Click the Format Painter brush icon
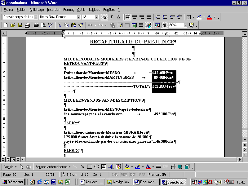 pos(81,25)
